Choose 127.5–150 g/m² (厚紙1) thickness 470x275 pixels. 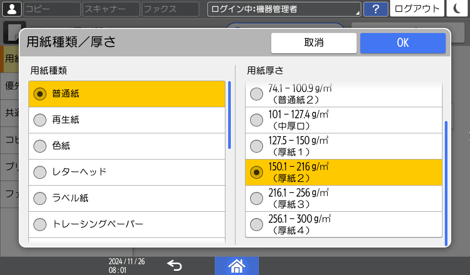343,146
